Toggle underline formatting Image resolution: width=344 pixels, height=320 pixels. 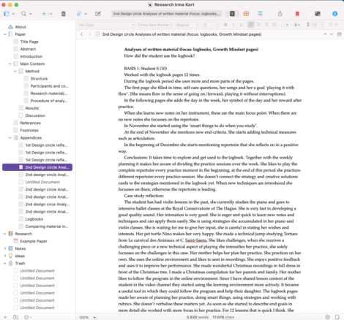click(x=242, y=25)
